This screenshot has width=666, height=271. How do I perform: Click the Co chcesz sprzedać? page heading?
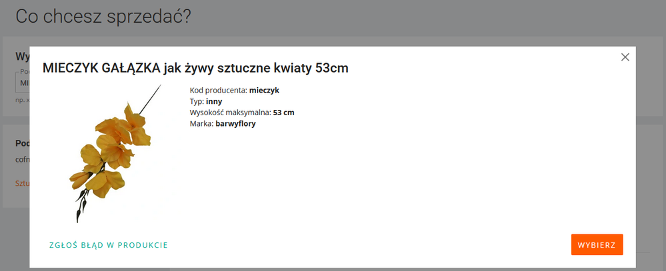coord(103,17)
